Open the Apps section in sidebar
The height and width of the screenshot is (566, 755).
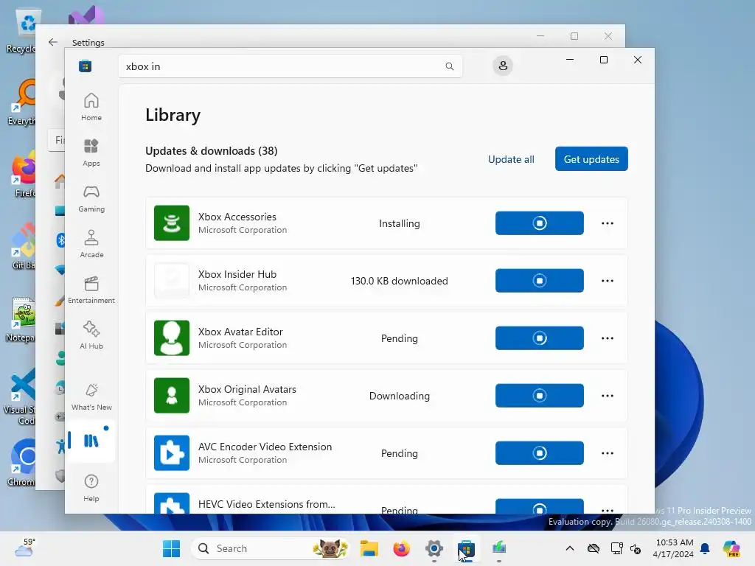click(91, 153)
